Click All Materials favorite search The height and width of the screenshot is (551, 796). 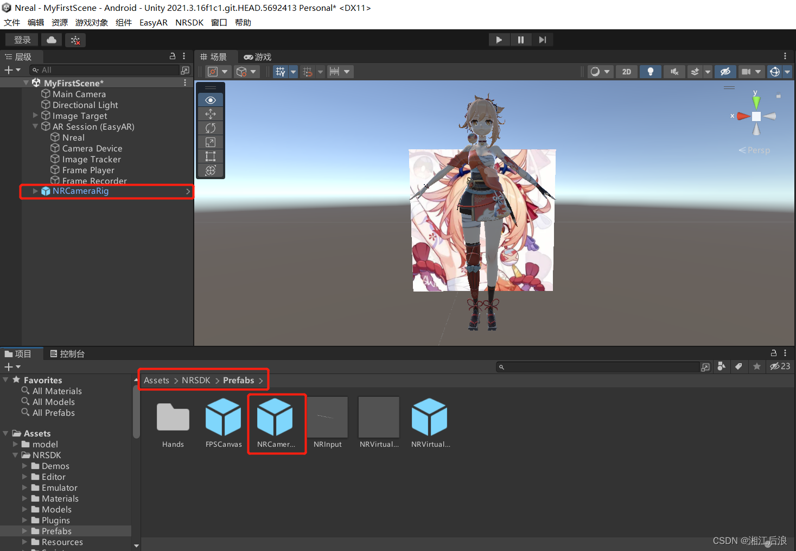tap(57, 391)
